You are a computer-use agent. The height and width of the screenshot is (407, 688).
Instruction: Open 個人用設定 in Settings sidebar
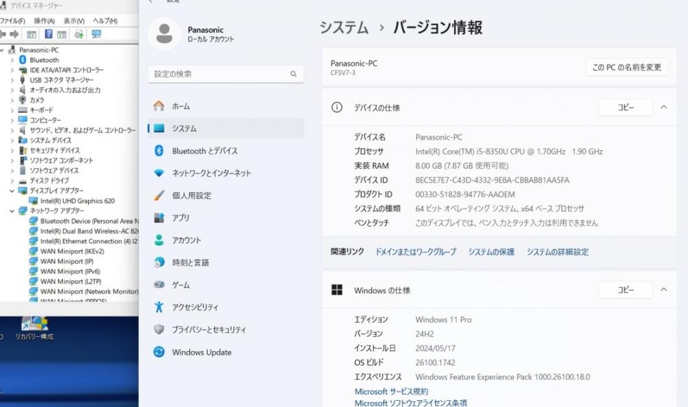226,196
